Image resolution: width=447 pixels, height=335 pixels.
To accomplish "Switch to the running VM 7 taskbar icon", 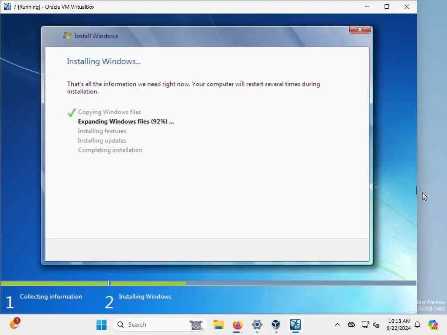I will click(296, 325).
